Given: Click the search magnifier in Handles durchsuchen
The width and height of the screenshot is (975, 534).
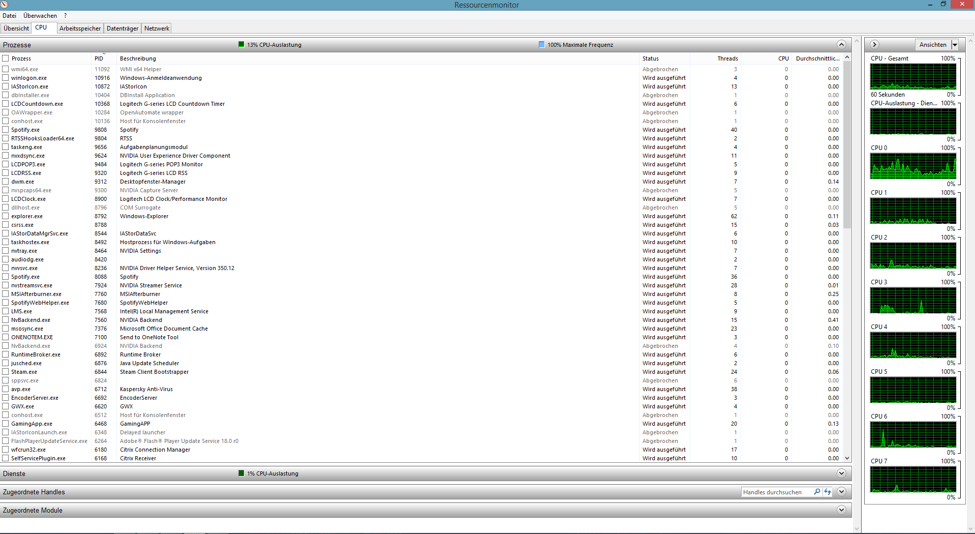Looking at the screenshot, I should [816, 492].
